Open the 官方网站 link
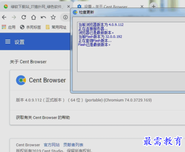The height and width of the screenshot is (152, 185). coord(52,145)
